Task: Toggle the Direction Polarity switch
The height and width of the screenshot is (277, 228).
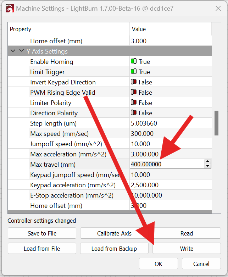Action: [134, 112]
